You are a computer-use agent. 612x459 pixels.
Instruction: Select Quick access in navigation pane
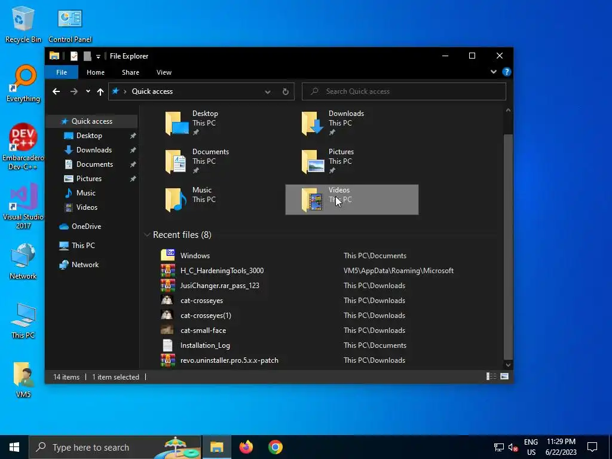tap(91, 121)
